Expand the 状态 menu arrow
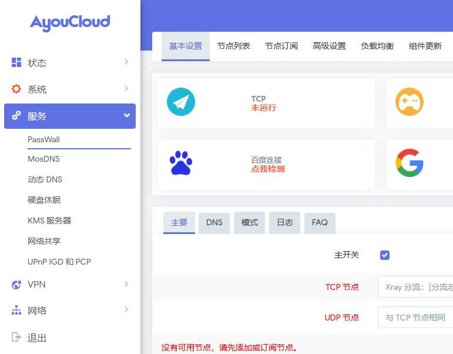The image size is (453, 354). coord(126,62)
